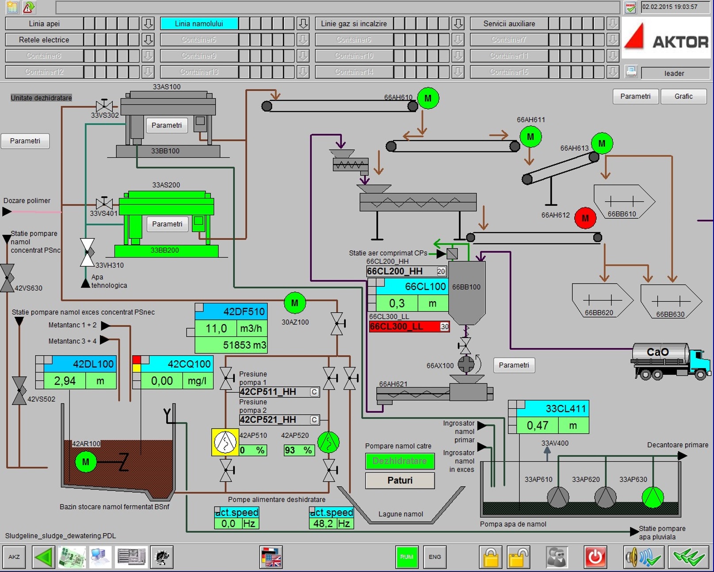Click the green double-checkmark acknowledge-all icon

[689, 557]
